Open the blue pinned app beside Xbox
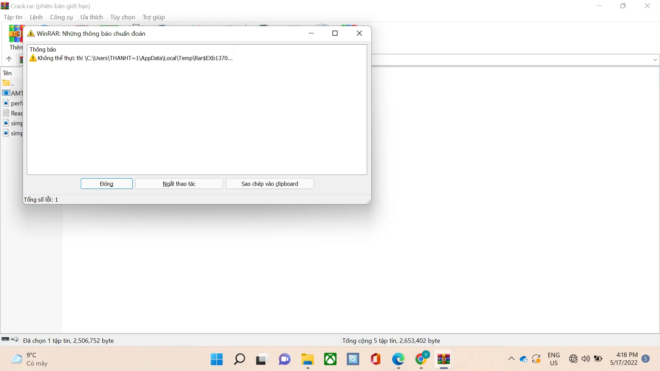This screenshot has height=371, width=660. pyautogui.click(x=353, y=359)
